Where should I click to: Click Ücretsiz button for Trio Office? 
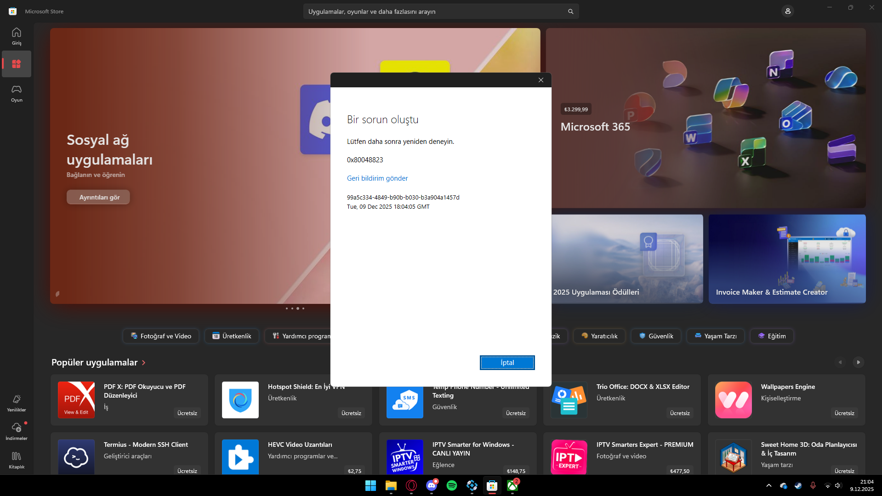point(680,413)
